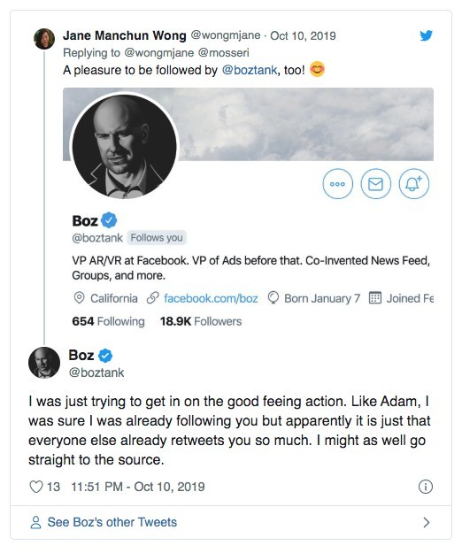Open the tweet info circle icon
The width and height of the screenshot is (462, 553).
pos(426,487)
